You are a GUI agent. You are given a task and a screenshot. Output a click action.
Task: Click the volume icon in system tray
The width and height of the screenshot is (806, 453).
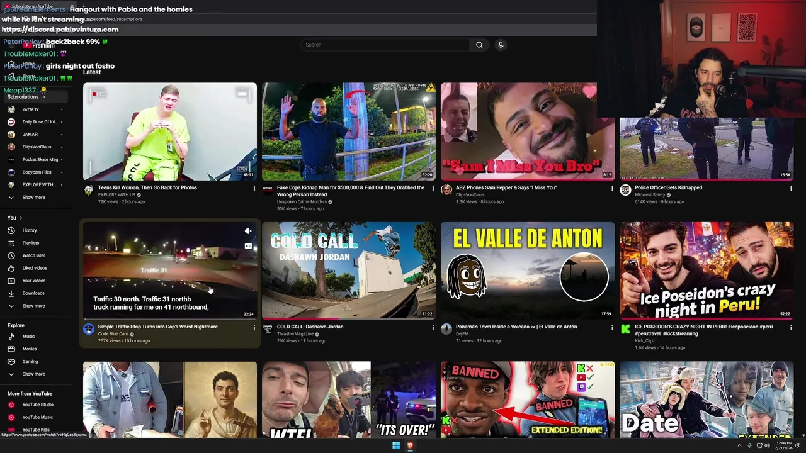(767, 445)
